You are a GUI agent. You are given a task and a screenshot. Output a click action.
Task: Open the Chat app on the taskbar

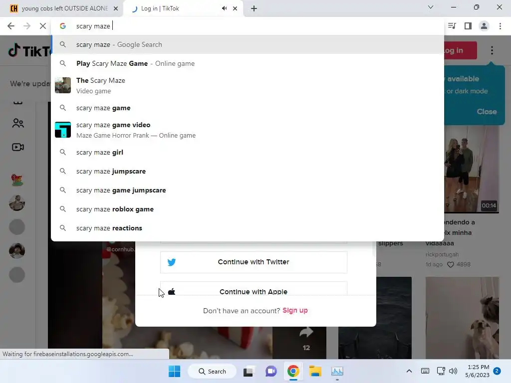(271, 371)
